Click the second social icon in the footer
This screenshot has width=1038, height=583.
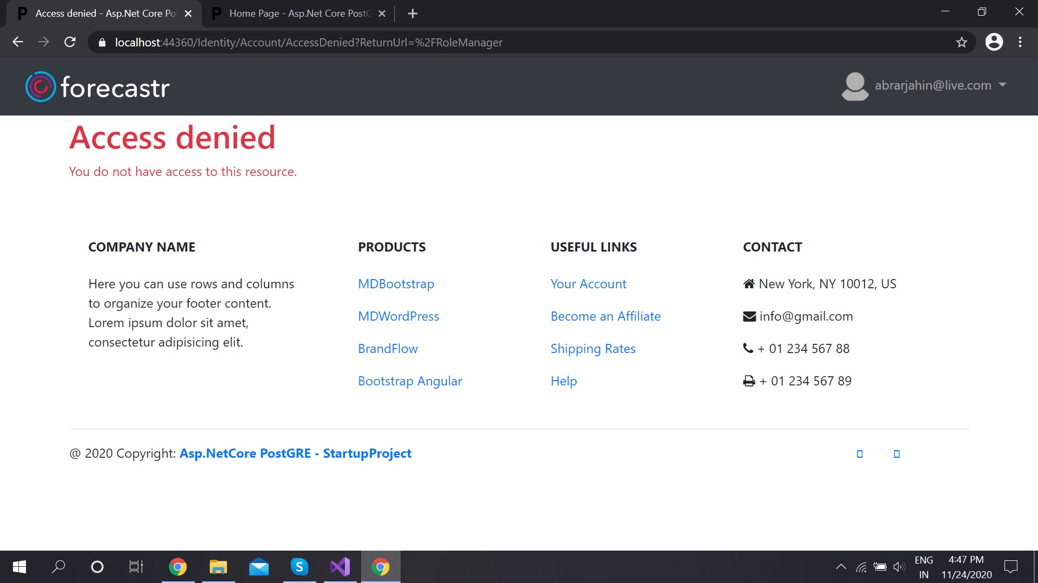coord(896,454)
